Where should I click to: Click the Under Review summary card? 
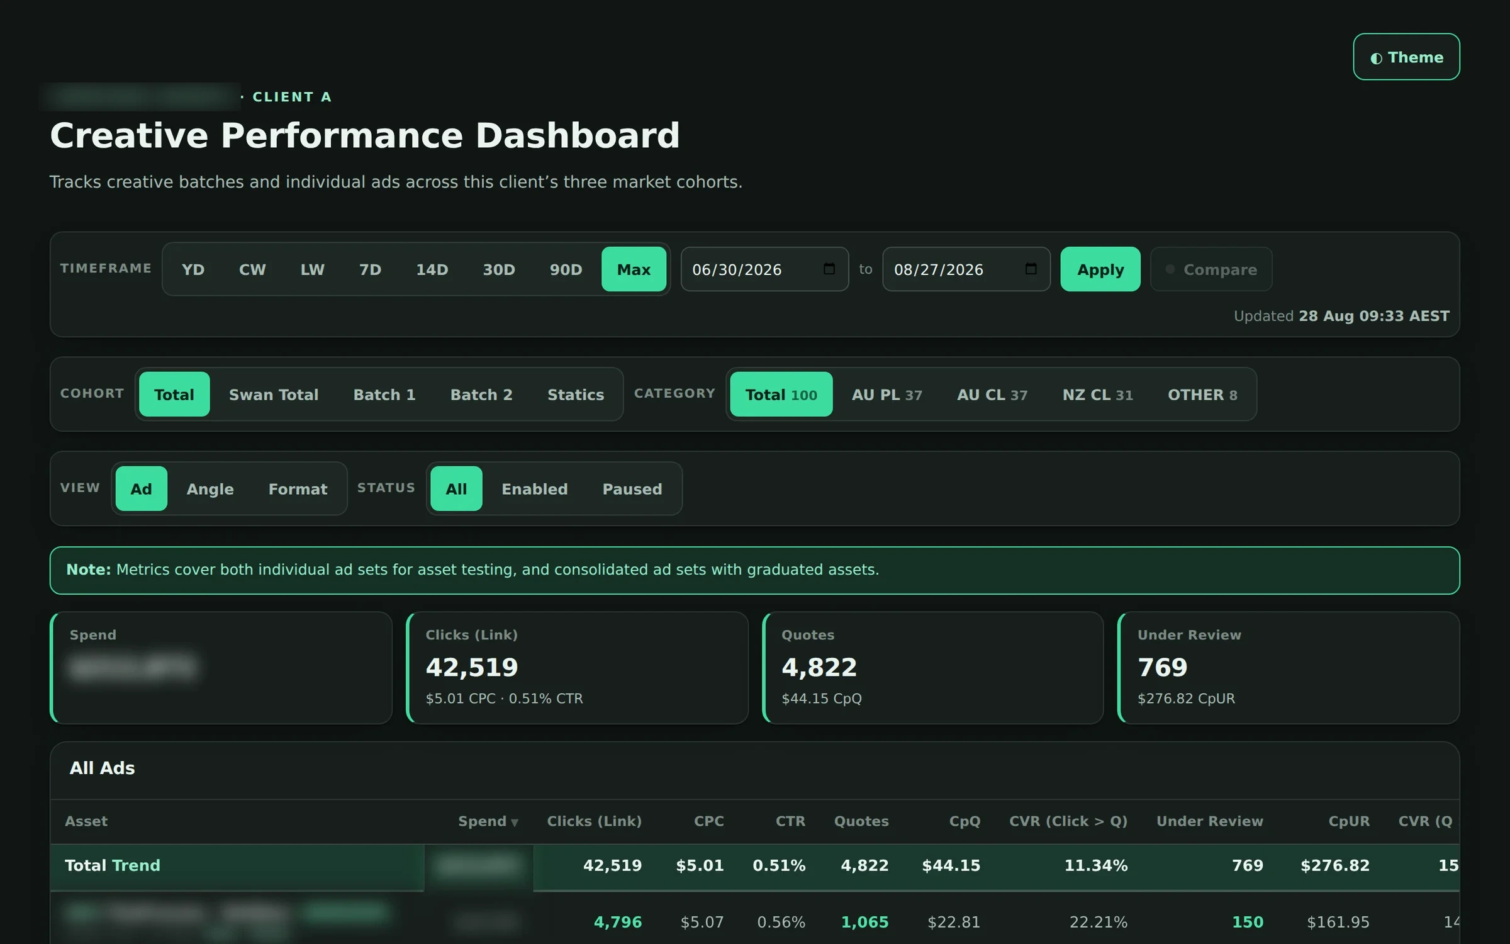[x=1289, y=668]
